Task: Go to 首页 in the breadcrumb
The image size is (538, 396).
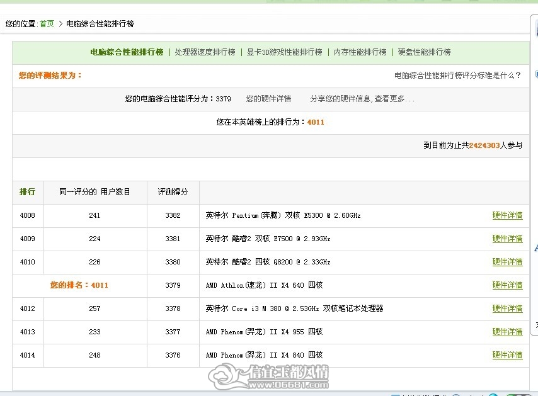Action: [x=47, y=24]
